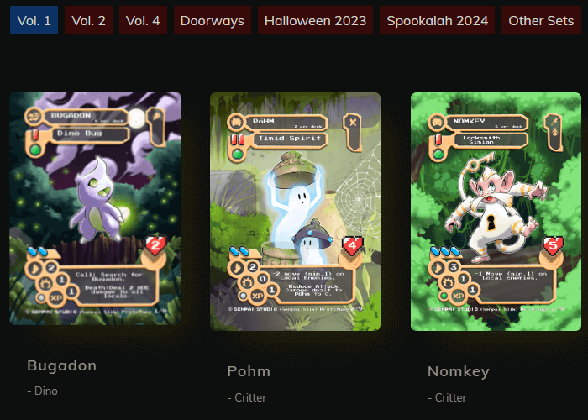This screenshot has height=420, width=588.
Task: Click Bugadon's red heart health icon
Action: click(x=155, y=245)
